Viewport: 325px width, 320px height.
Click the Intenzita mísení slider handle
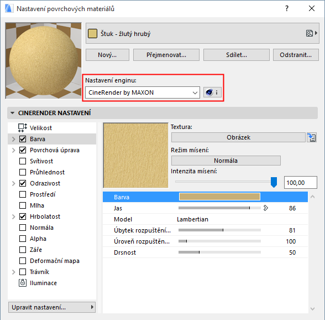point(274,182)
